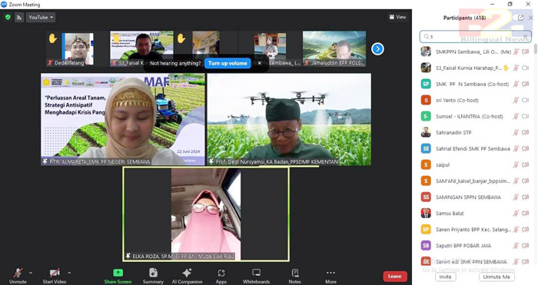Open the meeting Summary tool

coord(153,276)
